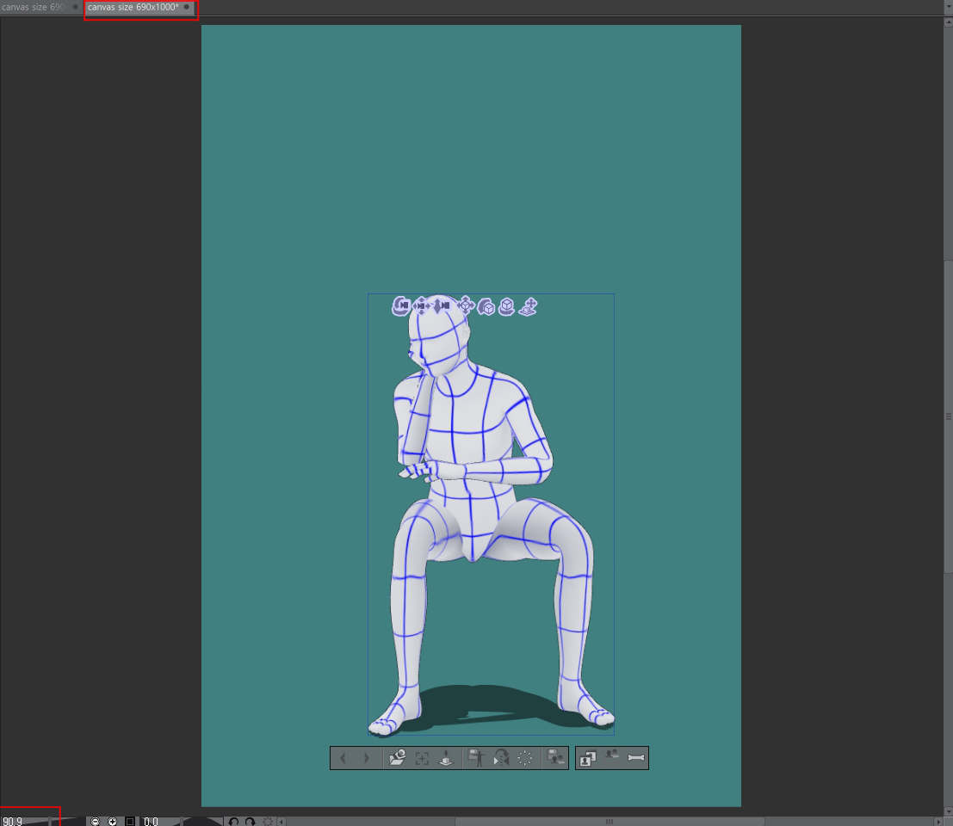Select the snap object to ground move icon
This screenshot has width=953, height=826.
[x=529, y=306]
